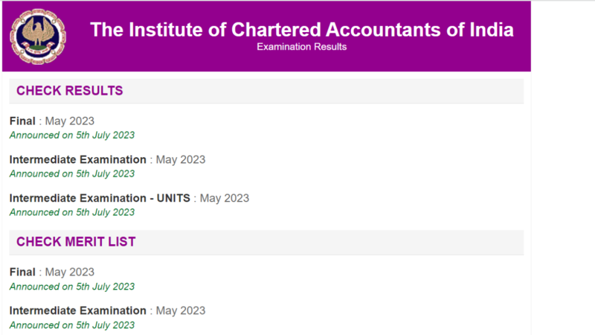Click May 2023 beside Final under Merit List
This screenshot has height=335, width=595.
pyautogui.click(x=70, y=272)
